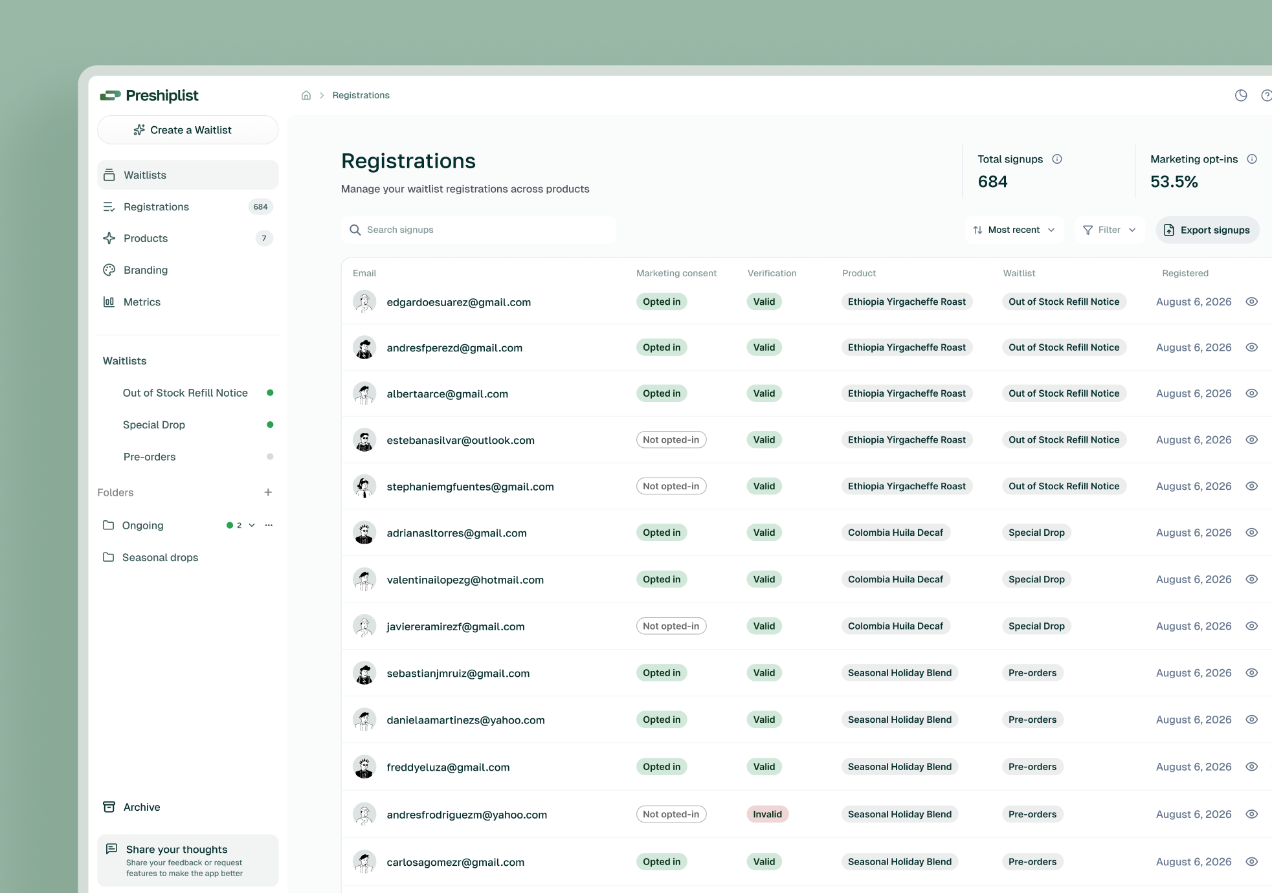Click the Registered column header
The height and width of the screenshot is (893, 1272).
pos(1185,273)
